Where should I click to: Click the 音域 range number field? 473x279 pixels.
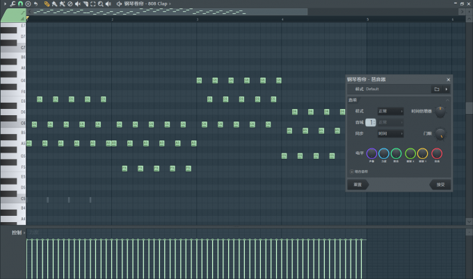click(x=370, y=122)
